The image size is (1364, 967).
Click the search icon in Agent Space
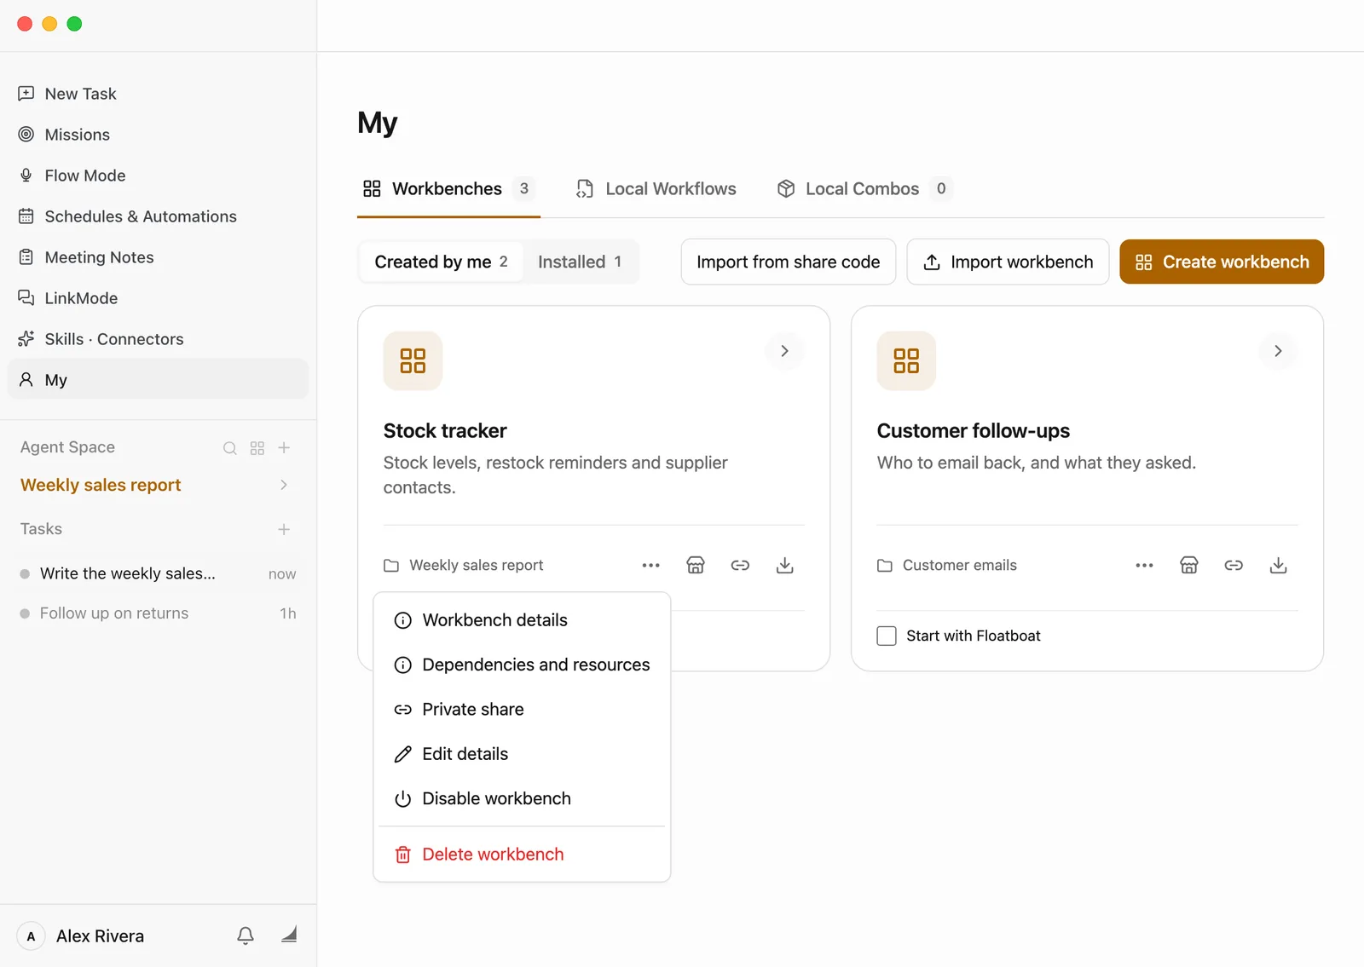tap(230, 448)
